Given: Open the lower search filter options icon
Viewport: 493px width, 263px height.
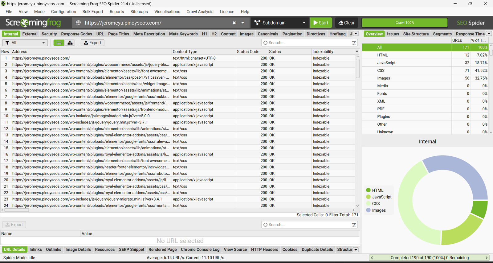Looking at the screenshot, I should (x=354, y=225).
